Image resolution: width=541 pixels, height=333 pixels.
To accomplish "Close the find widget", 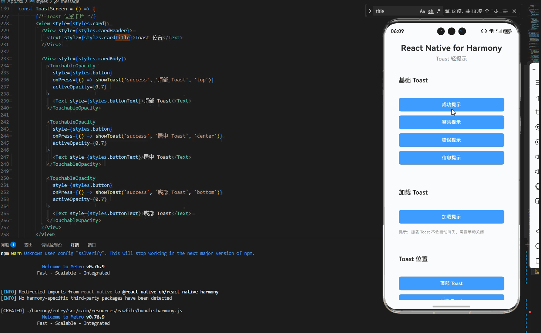I will click(x=514, y=11).
